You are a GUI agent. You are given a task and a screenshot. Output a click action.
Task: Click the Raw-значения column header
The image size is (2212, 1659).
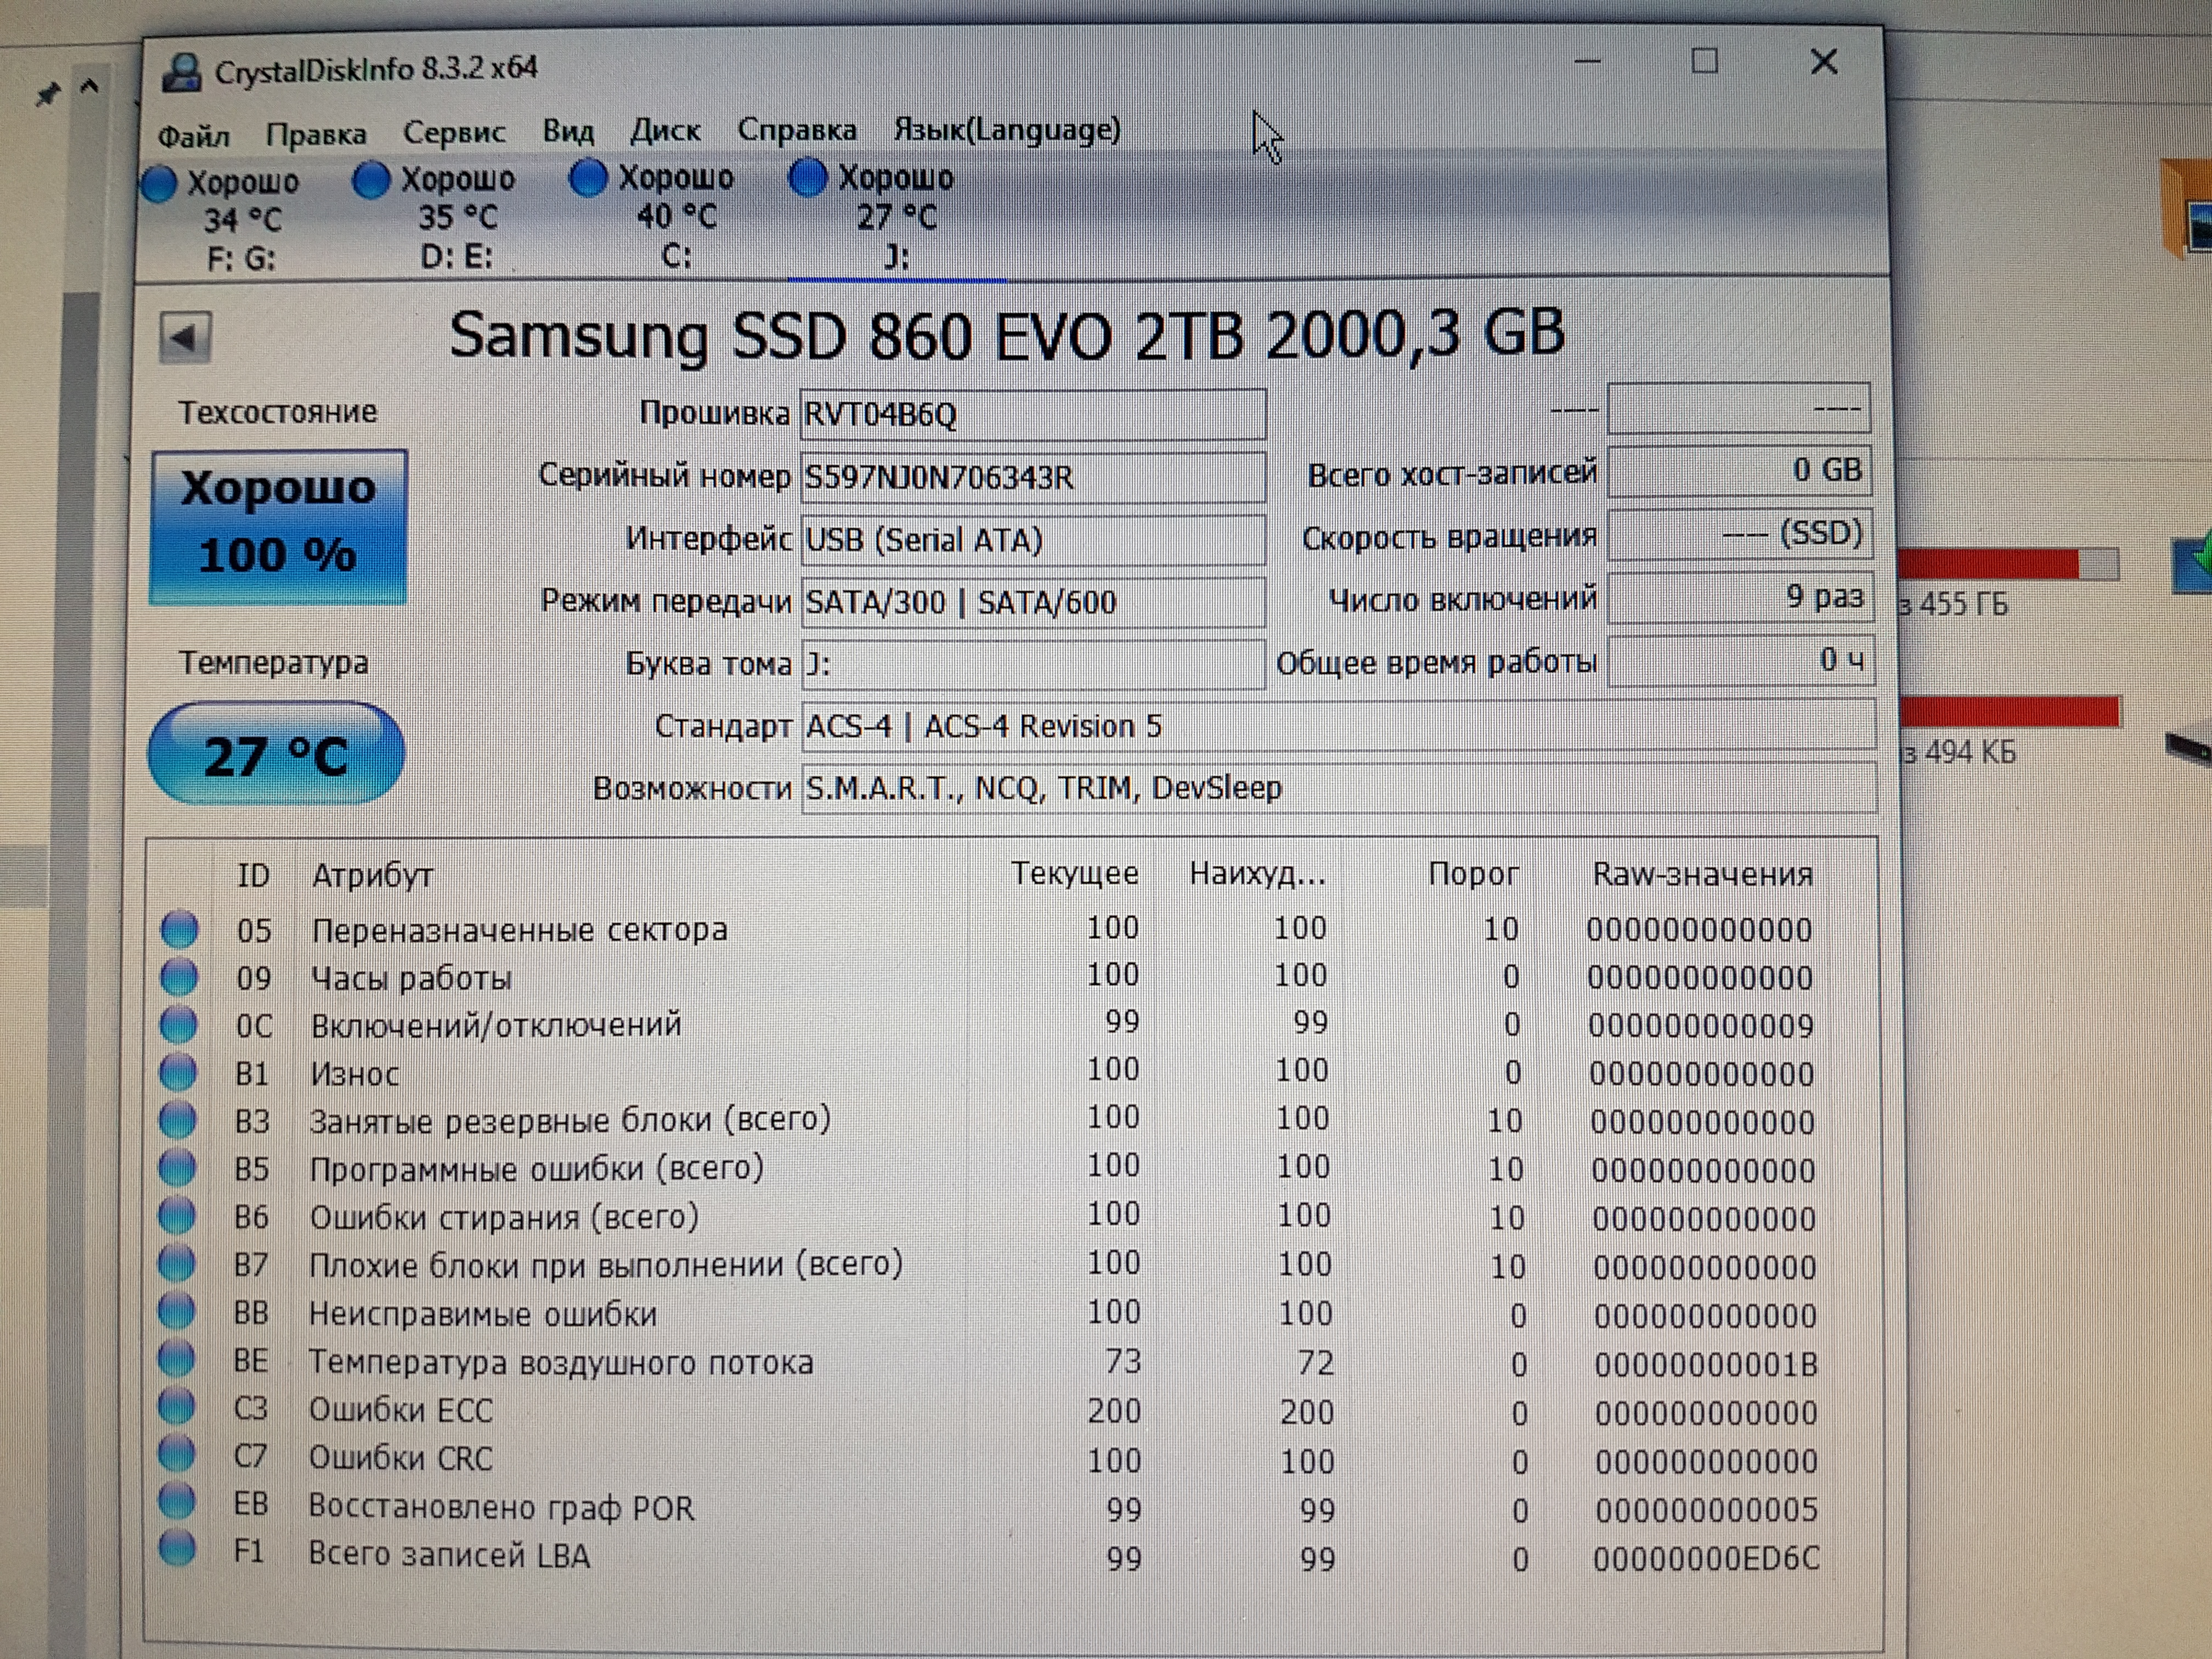[x=1701, y=875]
